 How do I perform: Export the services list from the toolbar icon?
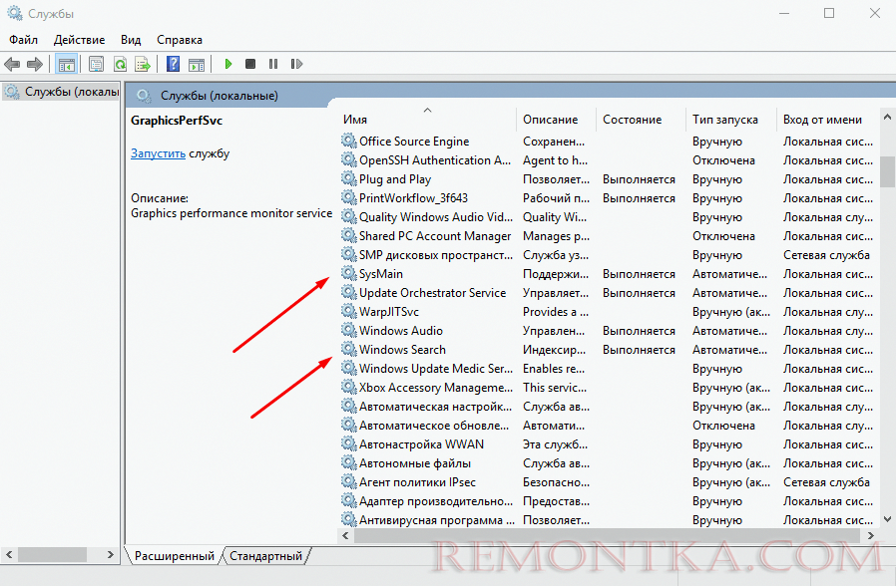pyautogui.click(x=143, y=64)
